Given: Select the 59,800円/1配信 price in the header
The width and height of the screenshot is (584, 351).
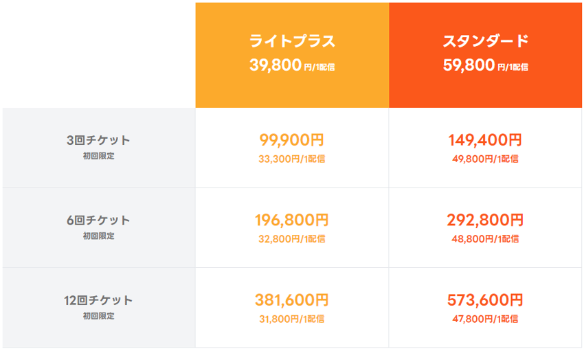Looking at the screenshot, I should (x=486, y=66).
